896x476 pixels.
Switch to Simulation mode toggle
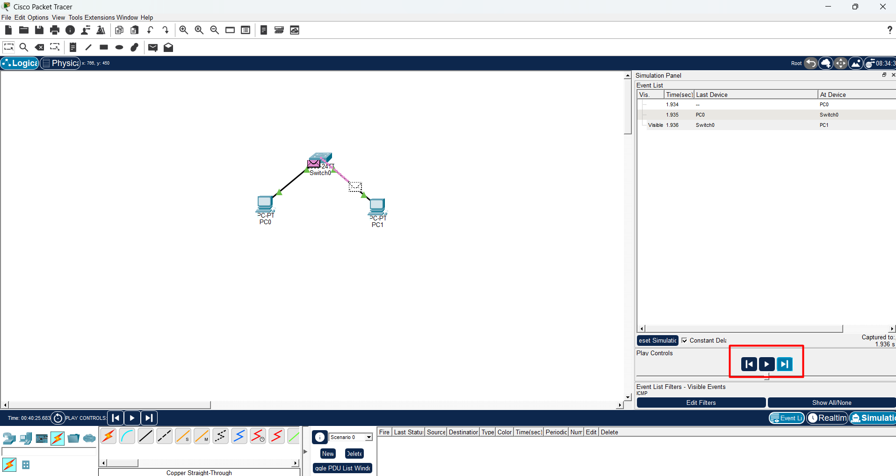[873, 417]
